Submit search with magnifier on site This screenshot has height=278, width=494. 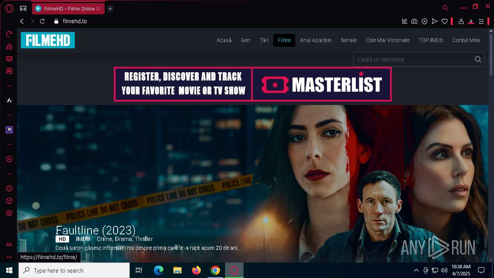478,59
